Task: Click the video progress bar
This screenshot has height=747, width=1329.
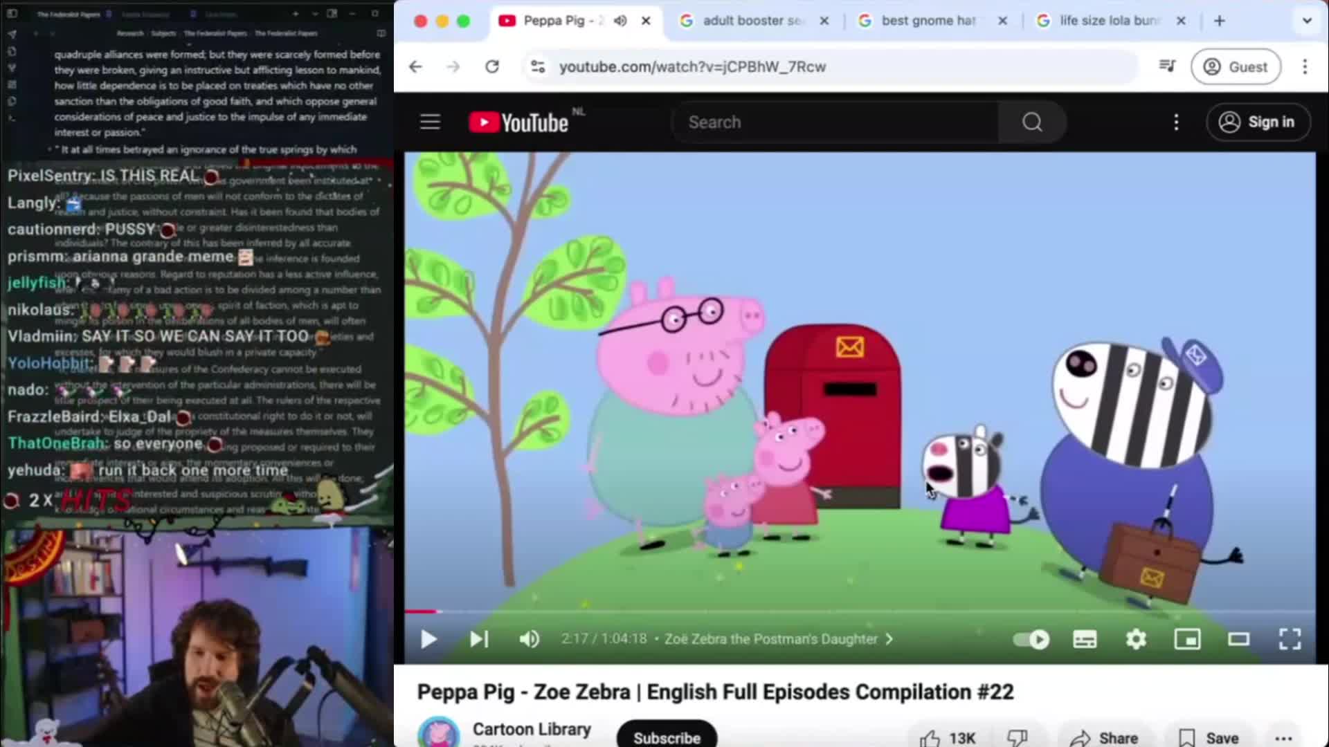Action: [x=761, y=611]
